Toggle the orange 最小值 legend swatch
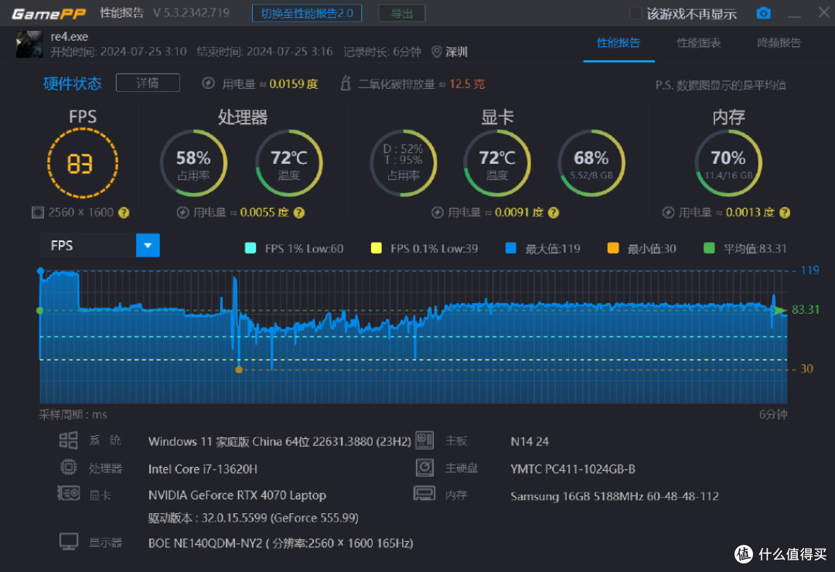 (613, 248)
